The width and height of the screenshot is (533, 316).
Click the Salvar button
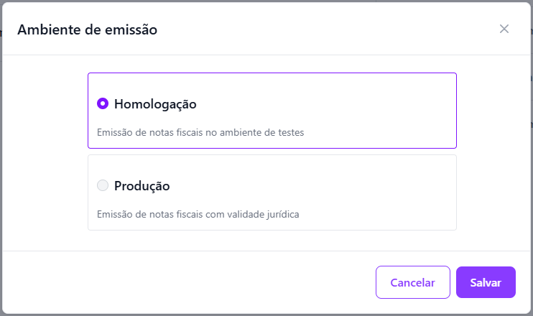pos(486,282)
